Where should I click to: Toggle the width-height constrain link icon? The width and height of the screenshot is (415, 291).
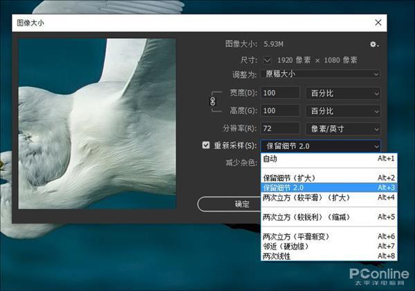(x=213, y=102)
